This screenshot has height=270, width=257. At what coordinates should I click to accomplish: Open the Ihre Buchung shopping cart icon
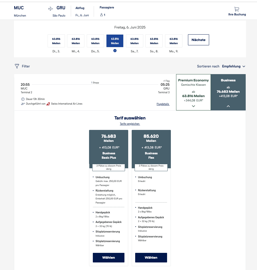(x=237, y=9)
